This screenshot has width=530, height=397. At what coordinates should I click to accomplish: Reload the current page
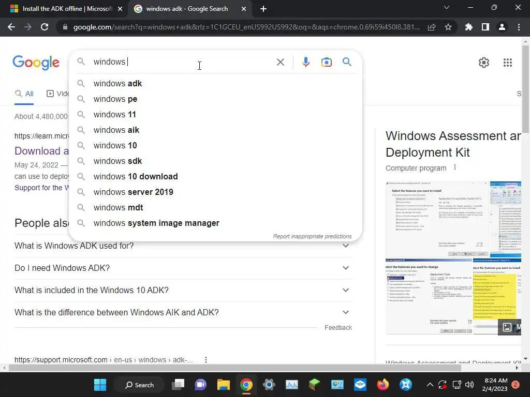pos(45,27)
